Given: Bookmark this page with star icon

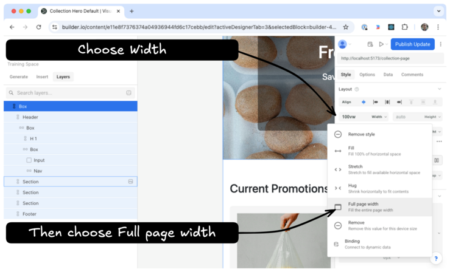Looking at the screenshot, I should click(345, 27).
